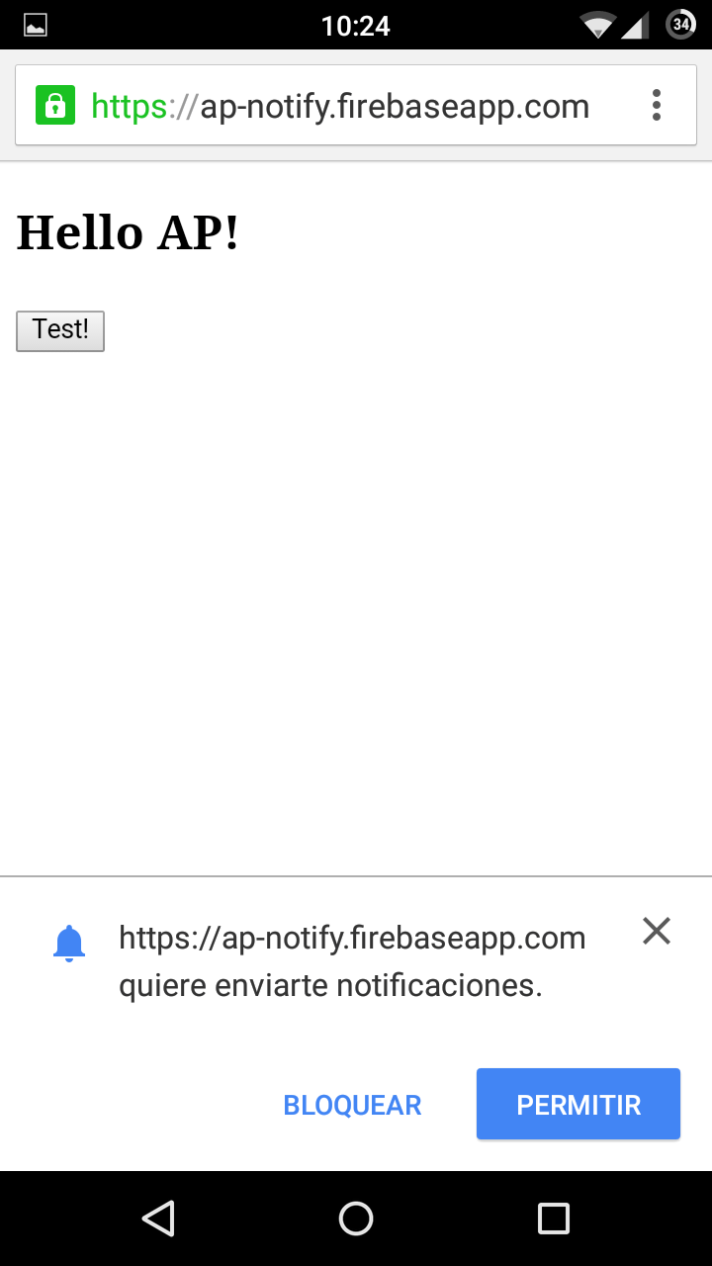Tap the "quiere enviarte notificaciones" message text
The image size is (712, 1266).
(x=330, y=986)
